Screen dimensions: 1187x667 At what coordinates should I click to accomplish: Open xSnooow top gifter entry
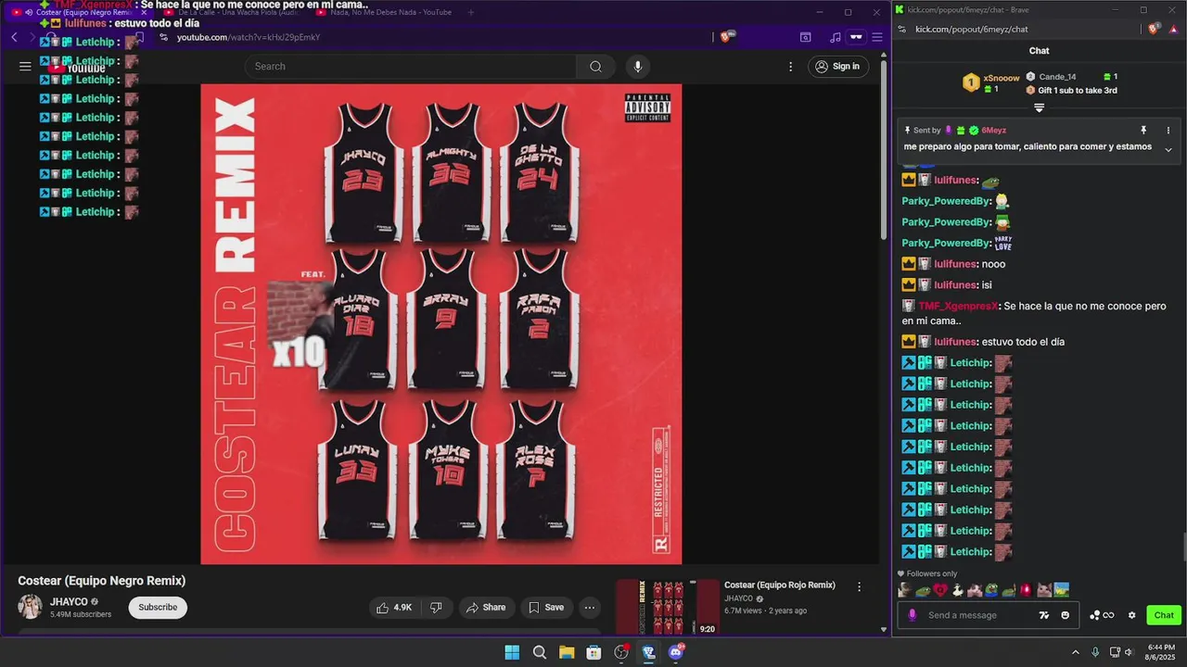[x=991, y=83]
